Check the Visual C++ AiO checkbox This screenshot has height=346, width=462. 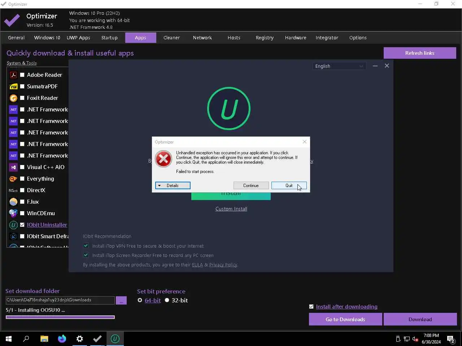(x=22, y=167)
